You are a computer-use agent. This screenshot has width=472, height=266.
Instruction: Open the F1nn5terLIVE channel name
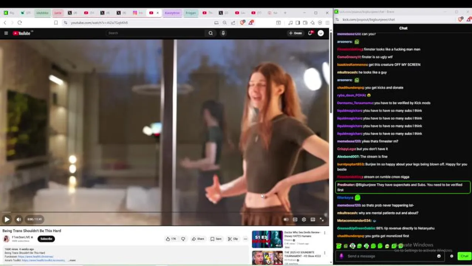(x=21, y=237)
